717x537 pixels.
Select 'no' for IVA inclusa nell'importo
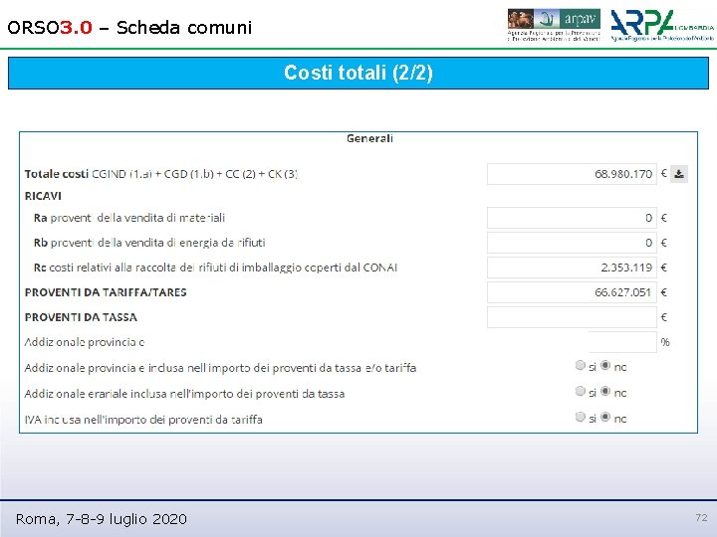point(605,417)
